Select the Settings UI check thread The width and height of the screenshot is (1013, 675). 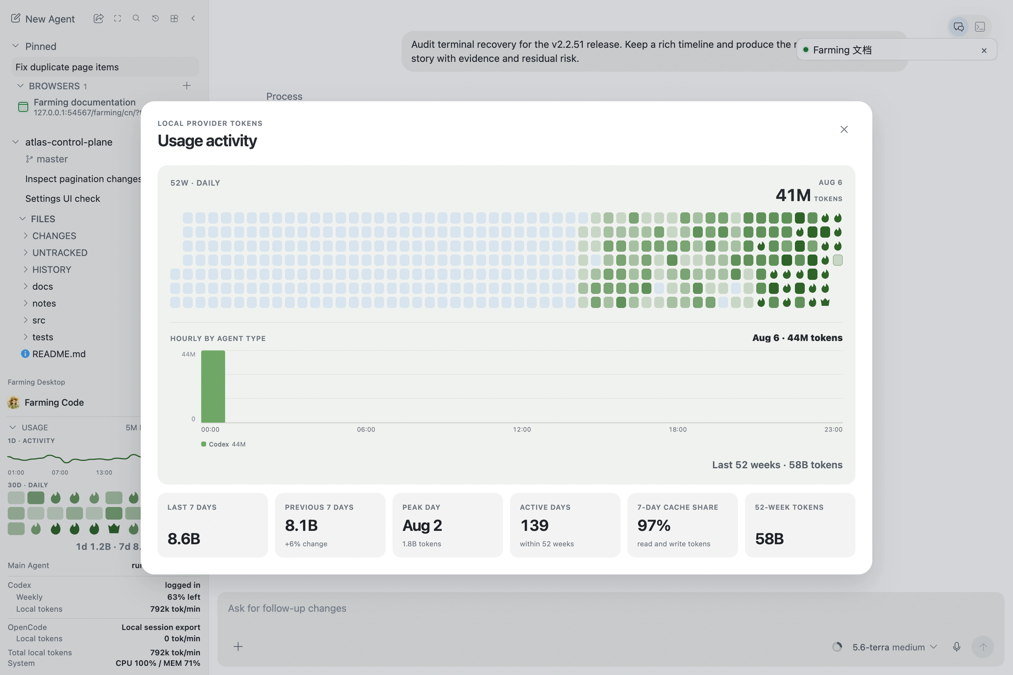[x=63, y=198]
